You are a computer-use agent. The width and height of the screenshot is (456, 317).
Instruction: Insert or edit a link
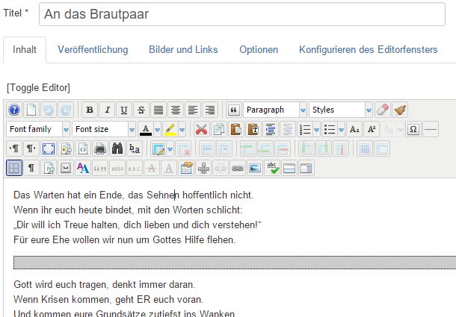(238, 168)
